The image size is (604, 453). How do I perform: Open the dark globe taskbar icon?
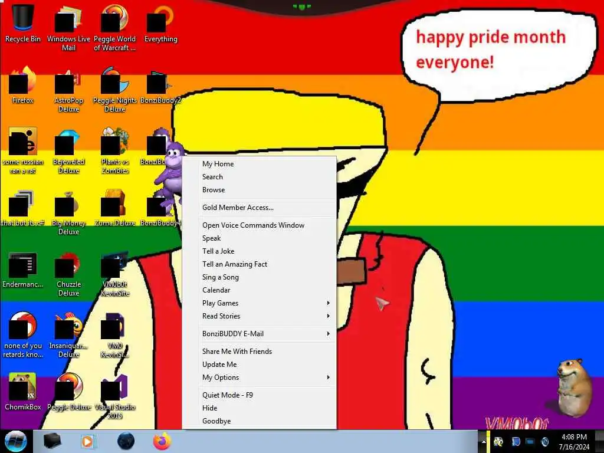pos(126,441)
